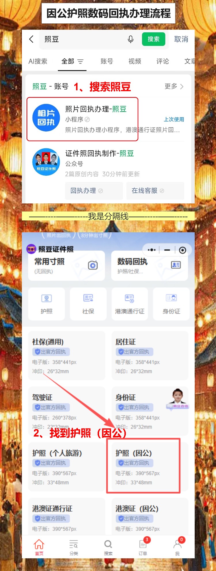Open the 常用寸照 card
Image resolution: width=216 pixels, height=571 pixels.
pyautogui.click(x=67, y=265)
